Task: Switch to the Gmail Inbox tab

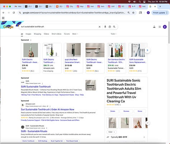Action: click(18, 6)
